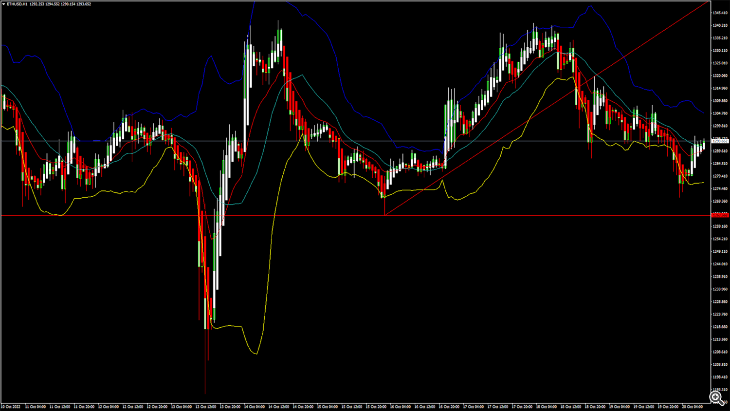Click the 1269.360 price axis label
Image resolution: width=730 pixels, height=411 pixels.
pos(720,201)
